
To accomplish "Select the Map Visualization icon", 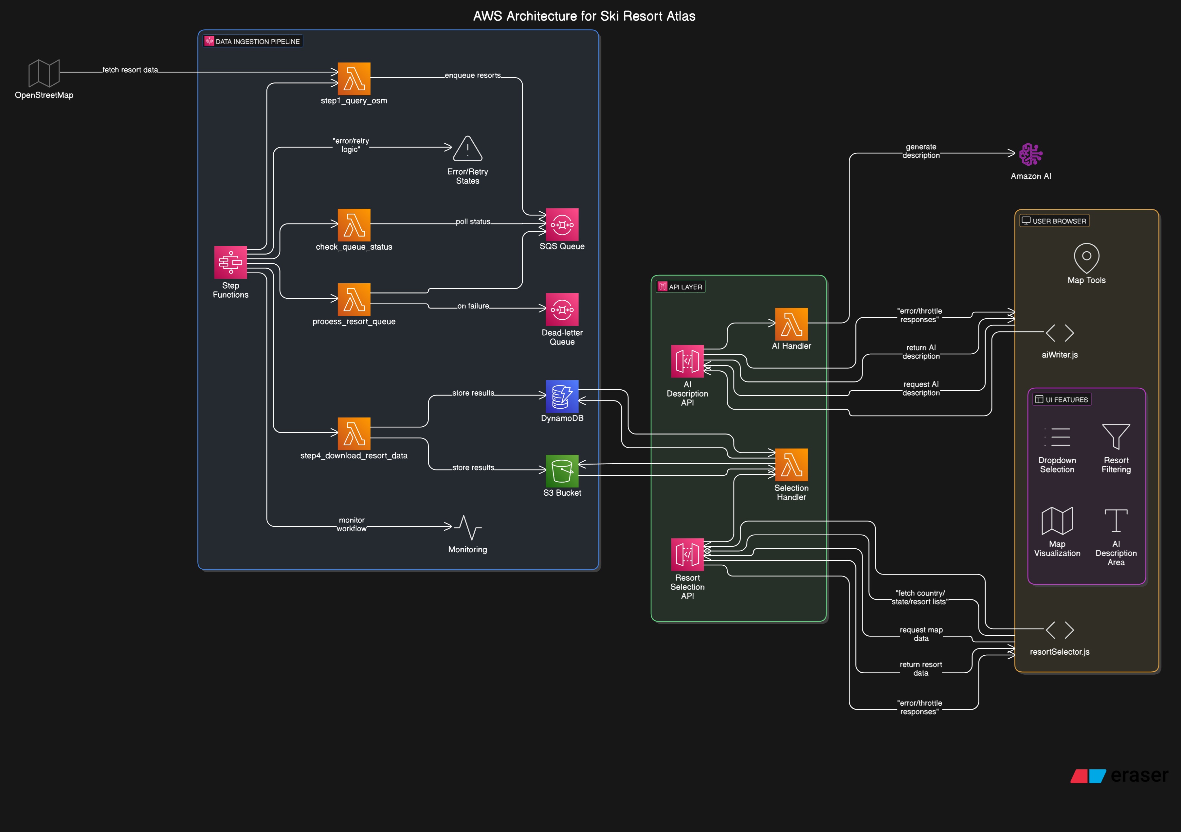I will (1057, 521).
